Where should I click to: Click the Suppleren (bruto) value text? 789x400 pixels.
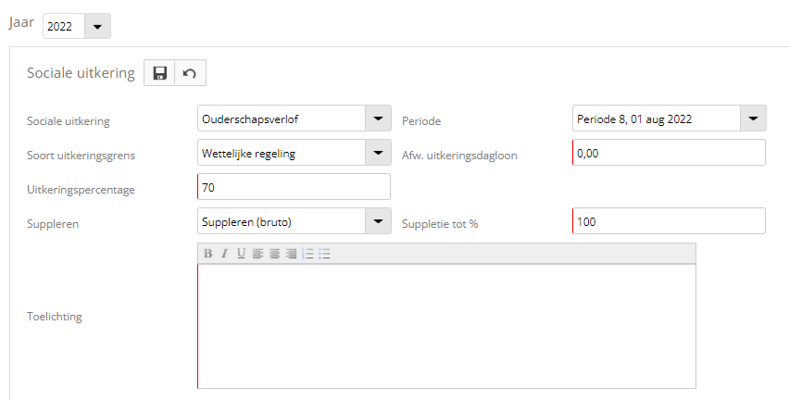click(246, 222)
